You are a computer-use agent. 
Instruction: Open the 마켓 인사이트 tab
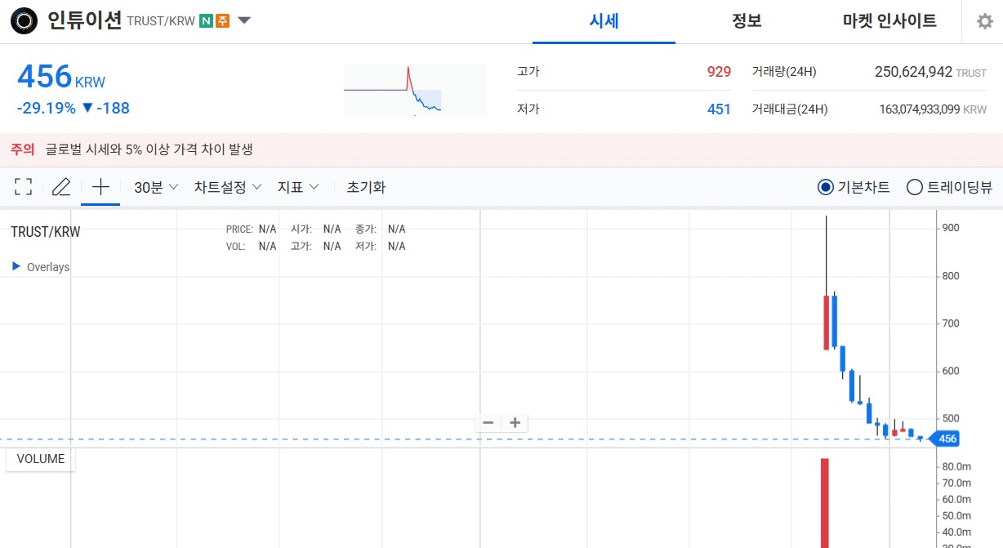coord(889,21)
